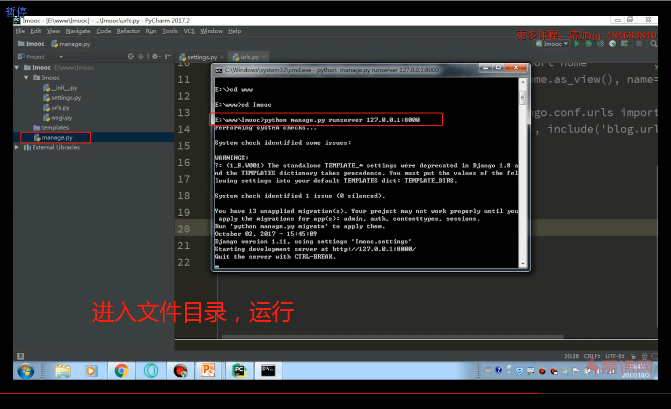Screen dimensions: 671x409
Task: Run the Imooc configuration with the green arrow
Action: 577,44
